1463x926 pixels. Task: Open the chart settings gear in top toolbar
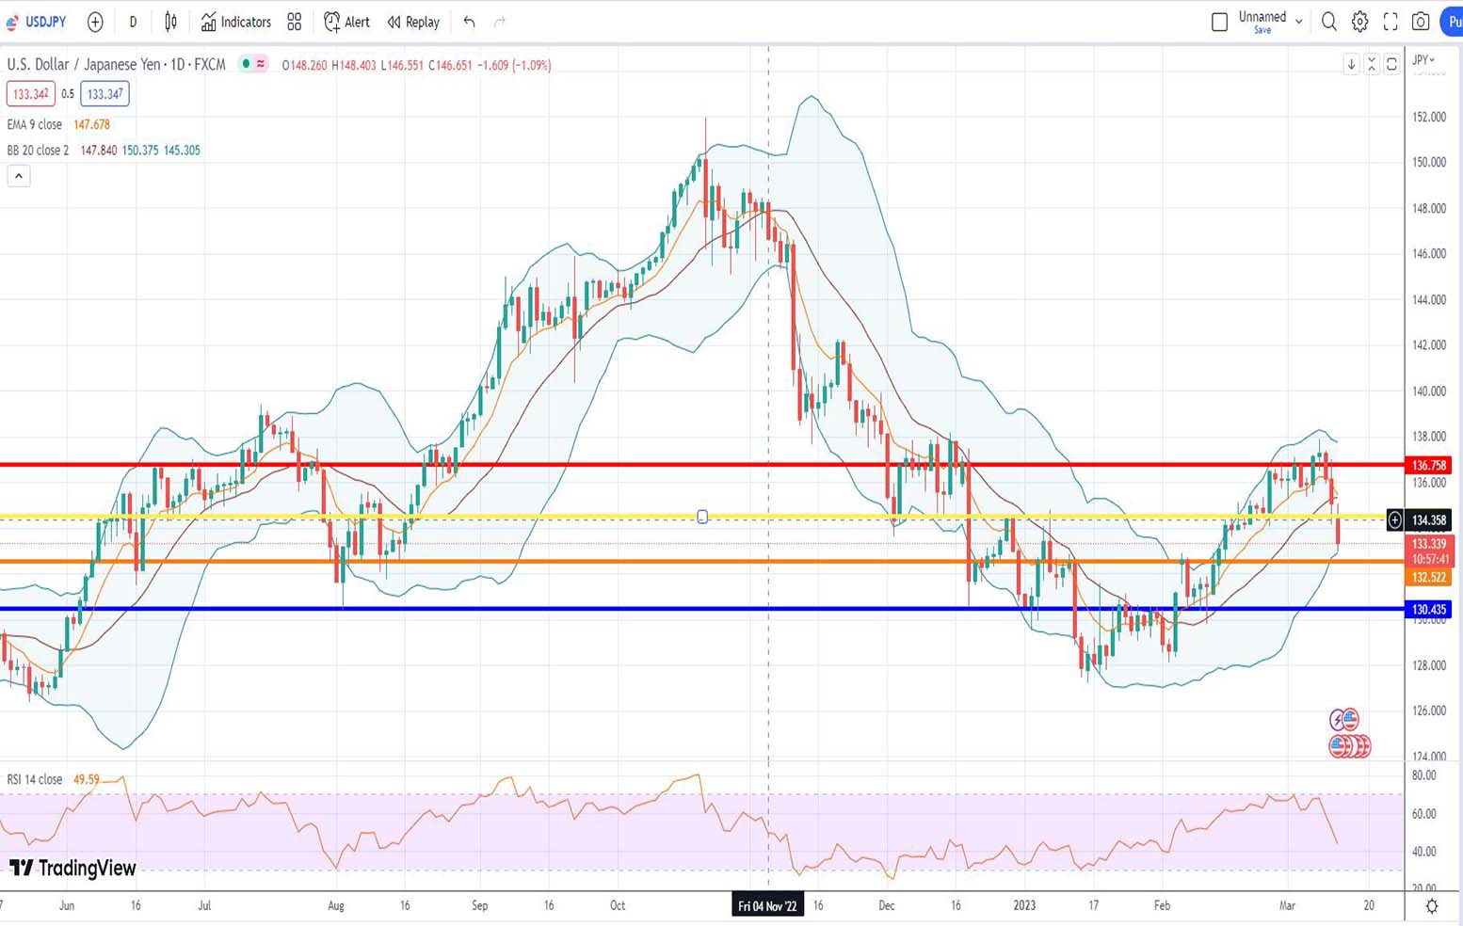[x=1359, y=22]
